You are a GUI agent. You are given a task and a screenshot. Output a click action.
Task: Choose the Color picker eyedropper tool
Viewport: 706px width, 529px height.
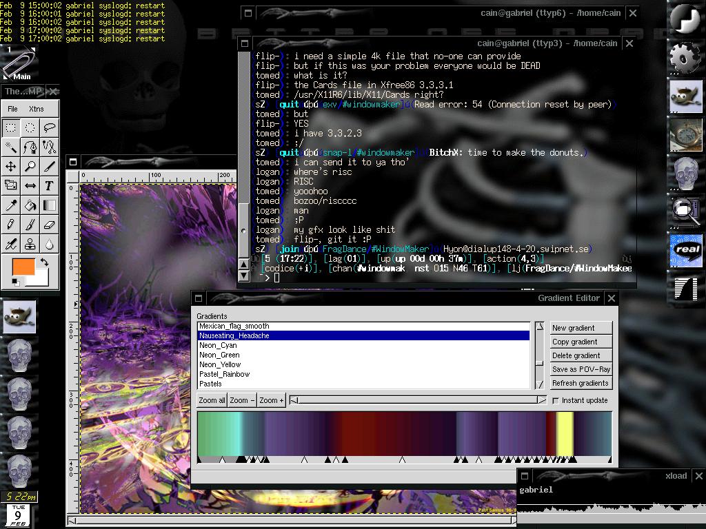coord(11,205)
